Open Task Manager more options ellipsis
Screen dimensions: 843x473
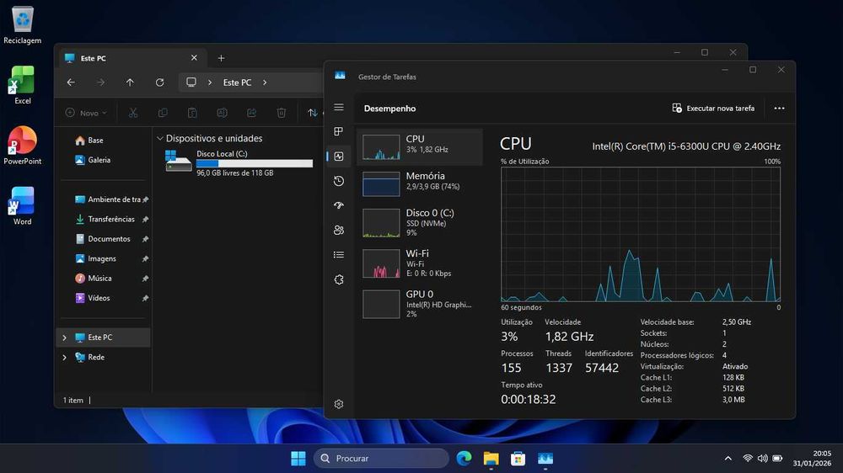[x=779, y=109]
